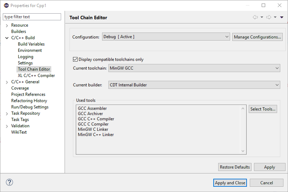The image size is (288, 192).
Task: Collapse the C/C++ Build tree node
Action: pos(7,38)
